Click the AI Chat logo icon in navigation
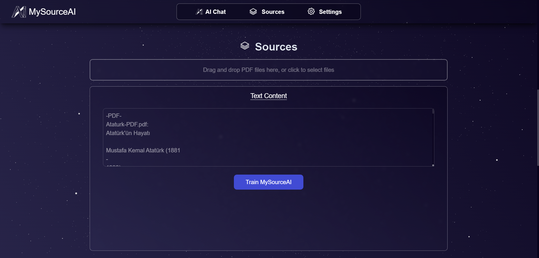This screenshot has height=258, width=539. (x=199, y=12)
